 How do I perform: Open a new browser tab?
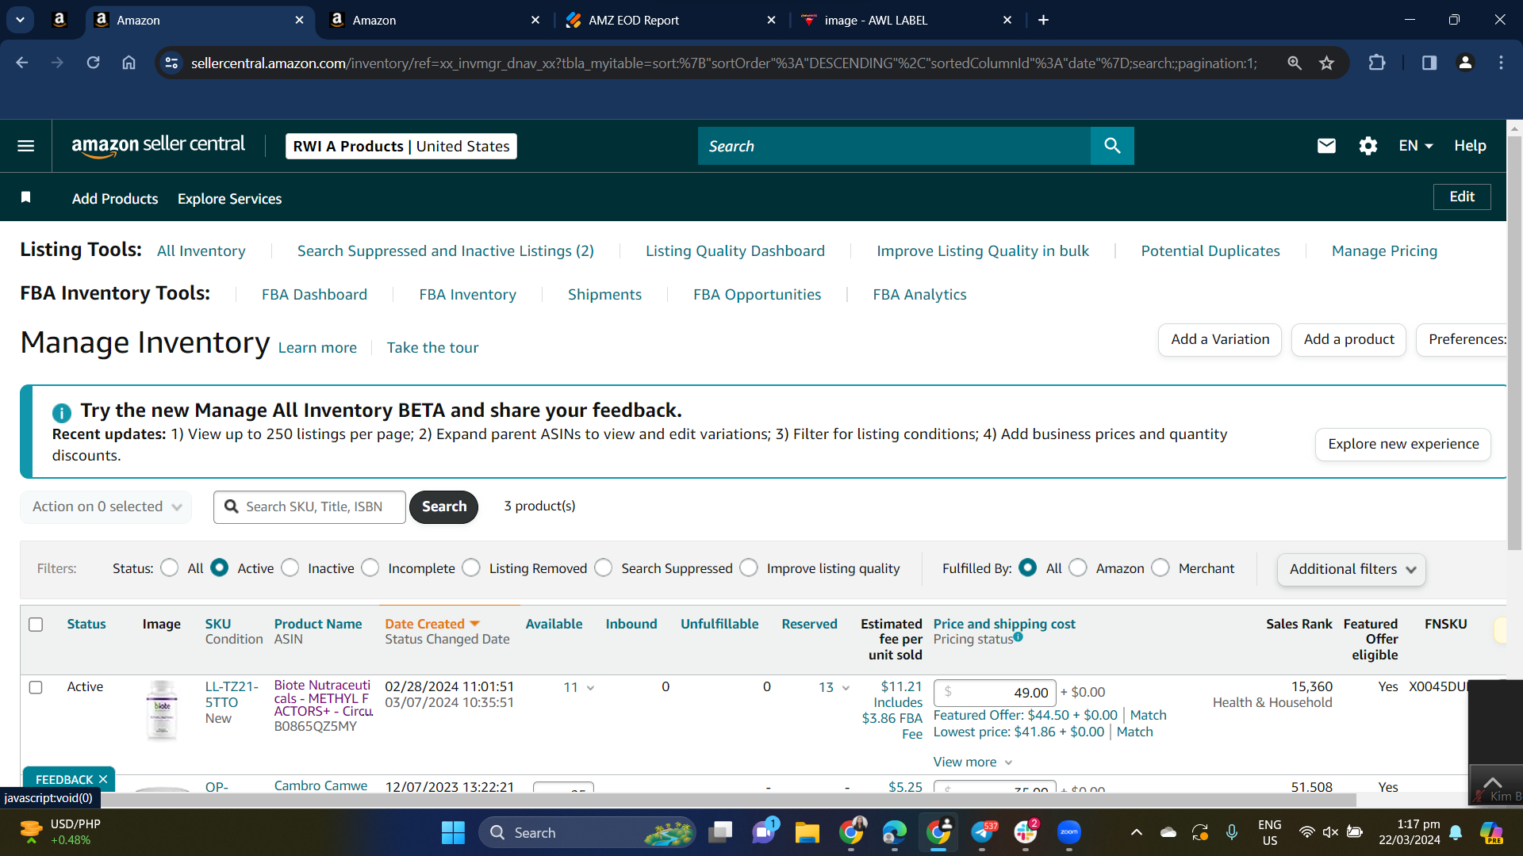[1043, 20]
